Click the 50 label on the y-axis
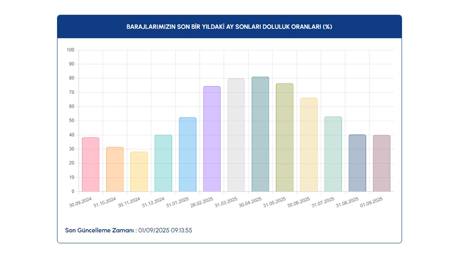 click(71, 121)
